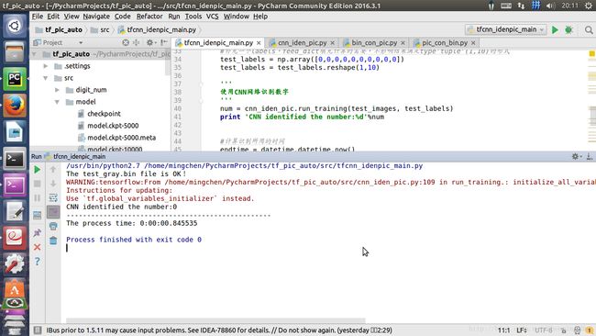Pin the Run tab

pyautogui.click(x=38, y=232)
